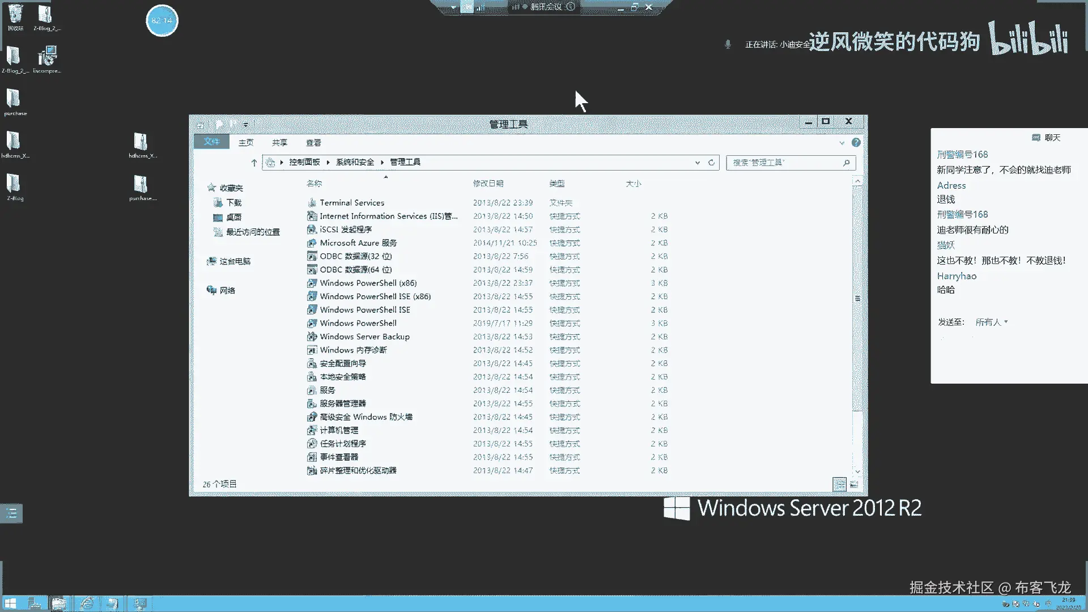The height and width of the screenshot is (612, 1088).
Task: Click the IIS Manager shortcut icon
Action: tap(312, 216)
